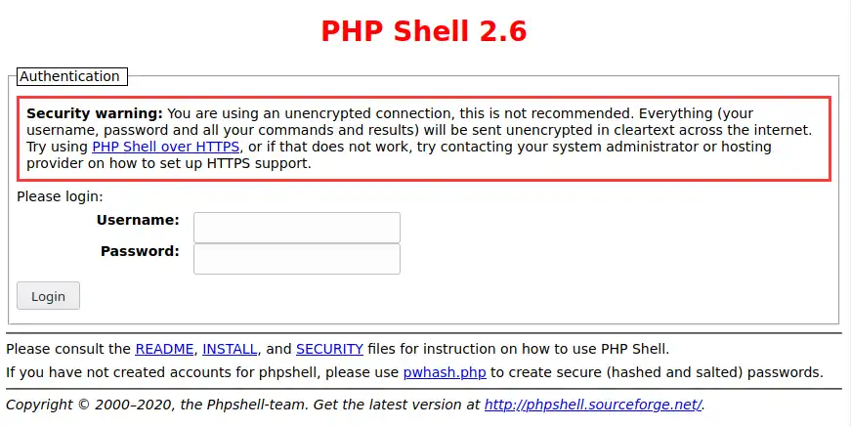Click the "Password:" label

click(x=140, y=251)
